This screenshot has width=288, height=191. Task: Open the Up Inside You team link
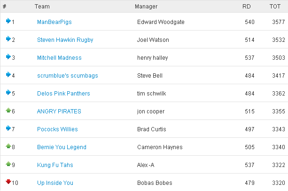[x=55, y=183]
